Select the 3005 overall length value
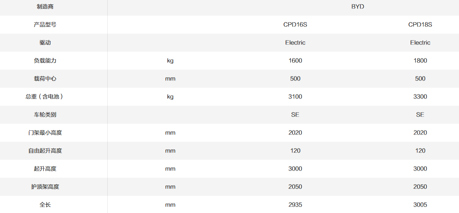This screenshot has height=213, width=459. [x=420, y=205]
